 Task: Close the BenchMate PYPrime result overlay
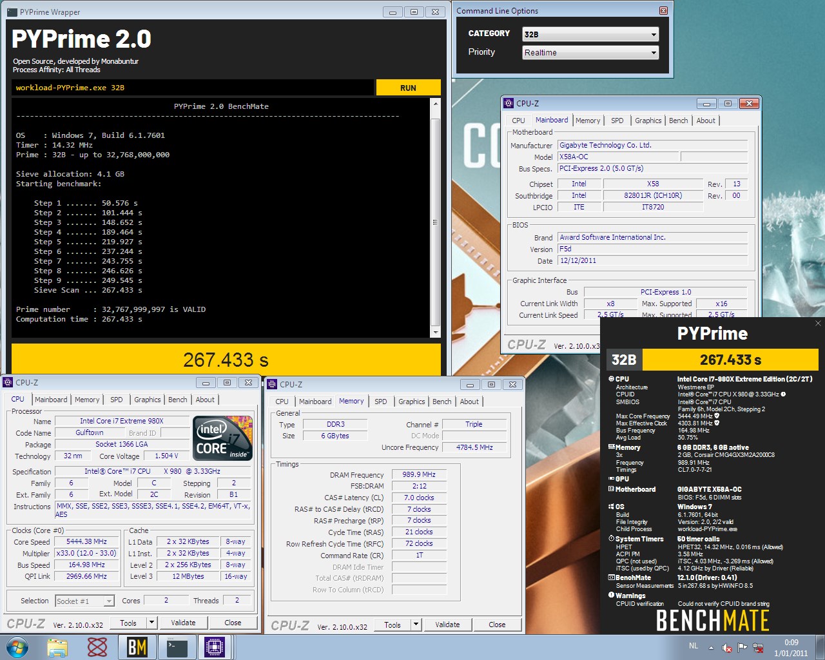[818, 324]
